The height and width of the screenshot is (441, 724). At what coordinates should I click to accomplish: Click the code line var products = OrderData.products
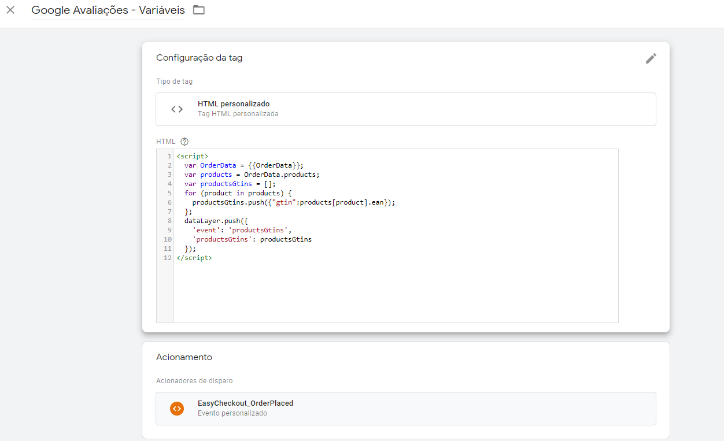[252, 175]
